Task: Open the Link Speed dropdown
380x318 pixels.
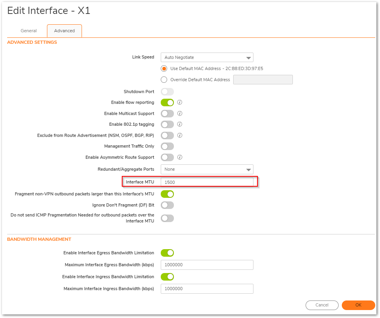Action: (x=207, y=57)
